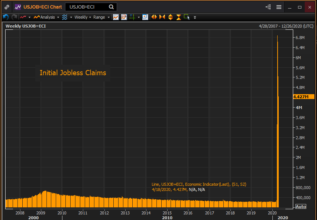317x220 pixels.
Task: Click the USJOB=ECI Chart title label
Action: (43, 7)
